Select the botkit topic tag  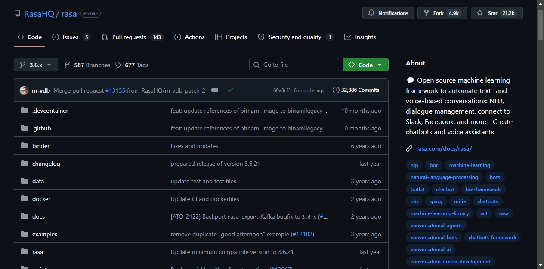click(x=417, y=189)
